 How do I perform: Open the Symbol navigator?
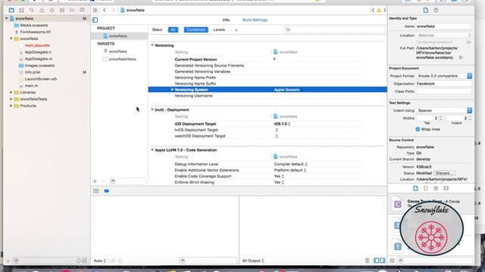click(x=22, y=10)
